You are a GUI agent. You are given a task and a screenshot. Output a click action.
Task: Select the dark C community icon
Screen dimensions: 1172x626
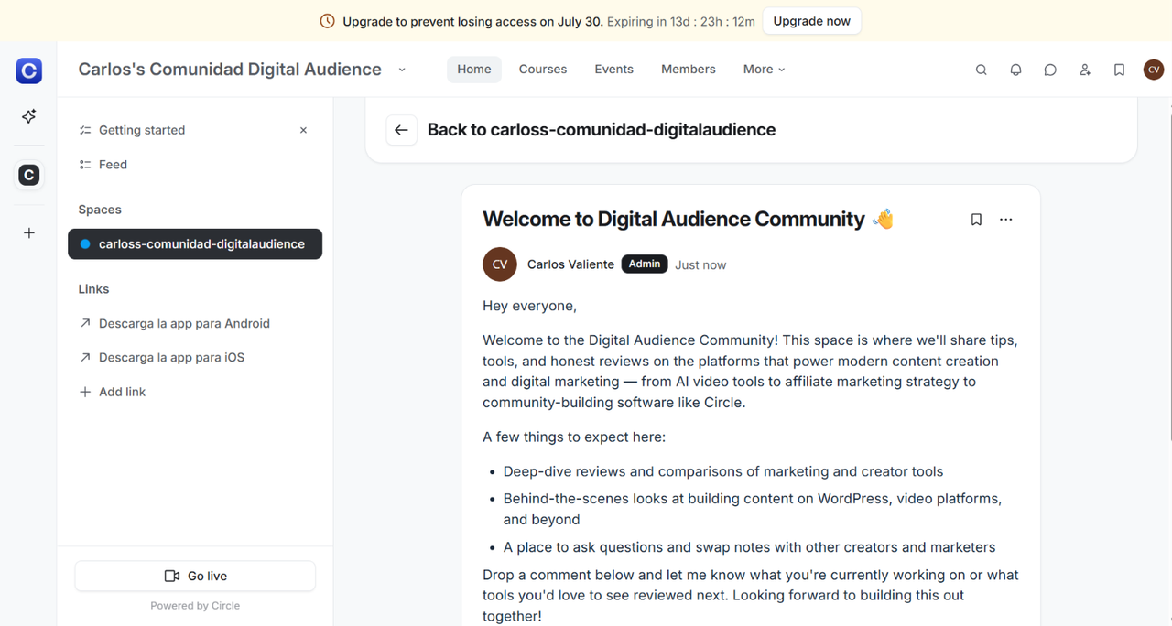(29, 175)
